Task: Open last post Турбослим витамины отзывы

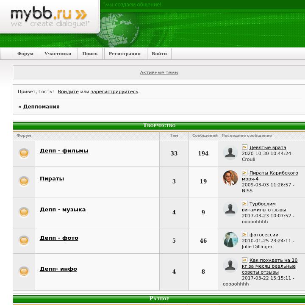Action: click(x=264, y=207)
